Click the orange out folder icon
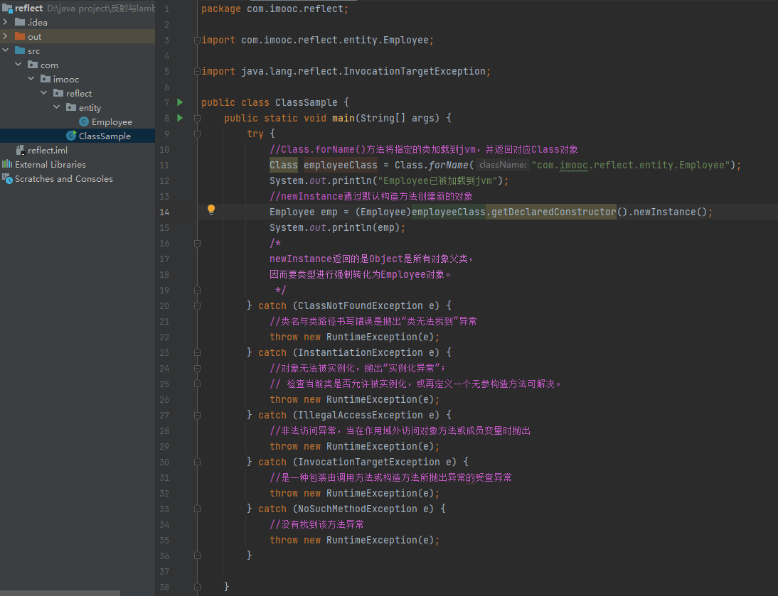 point(20,37)
